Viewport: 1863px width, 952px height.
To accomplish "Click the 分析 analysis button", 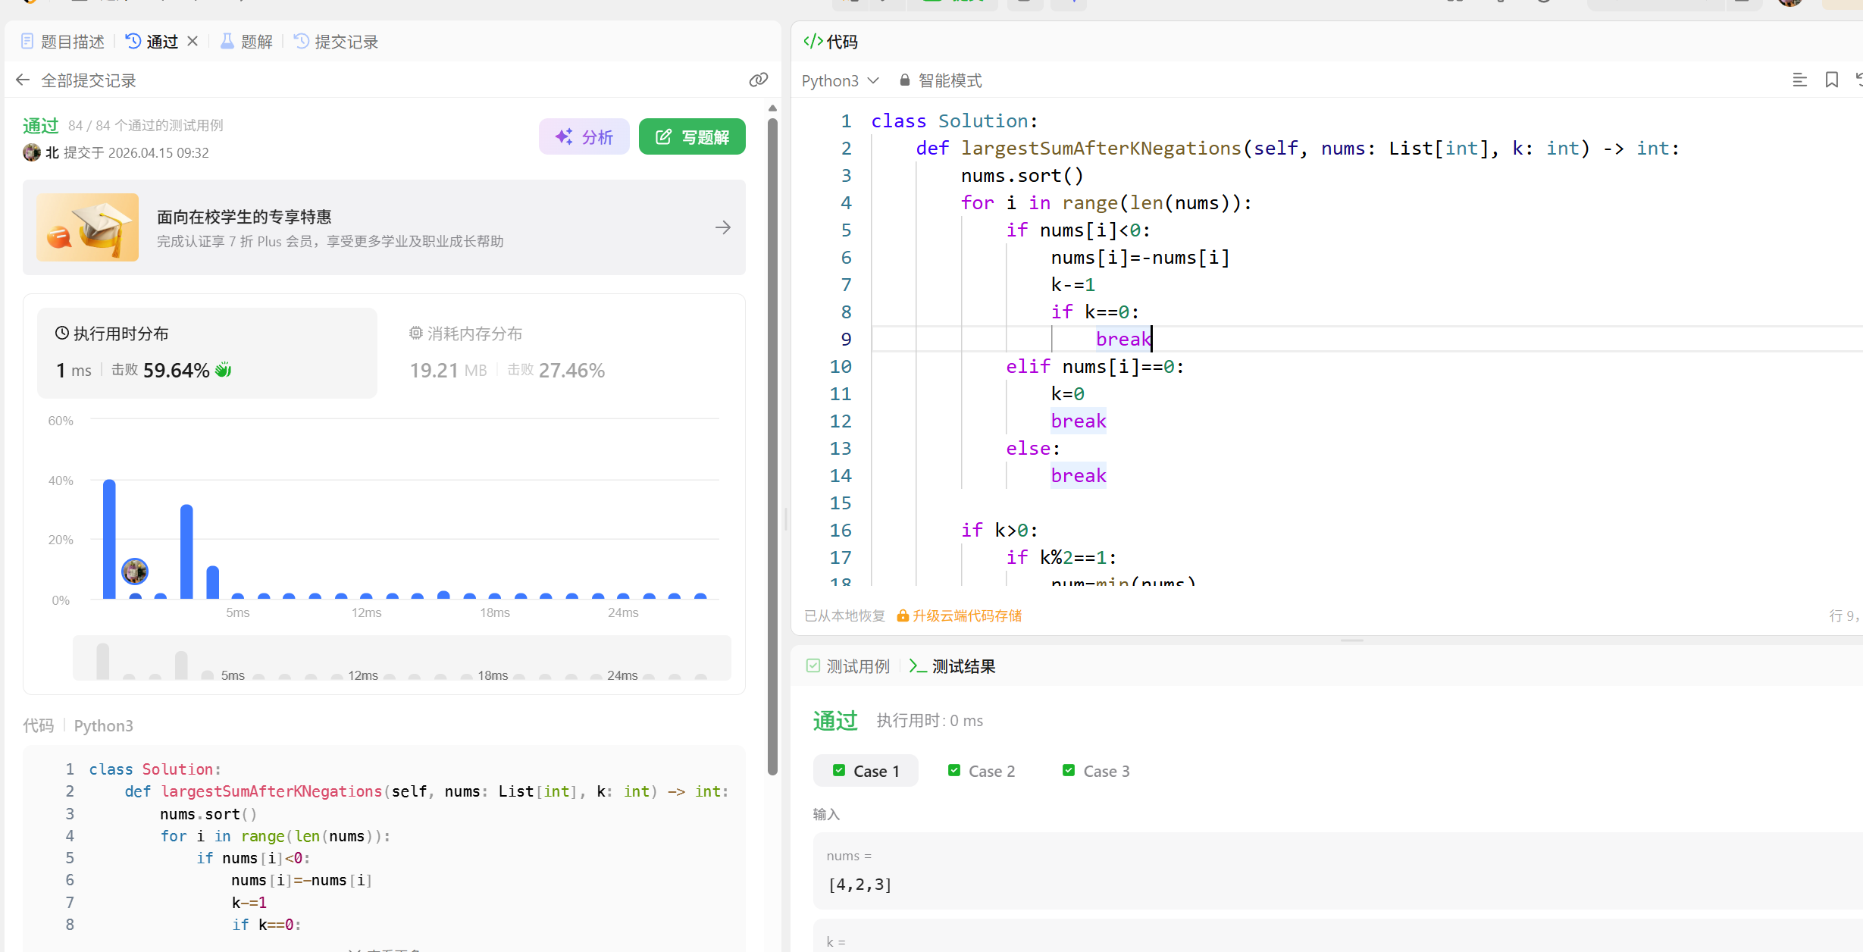I will coord(584,137).
